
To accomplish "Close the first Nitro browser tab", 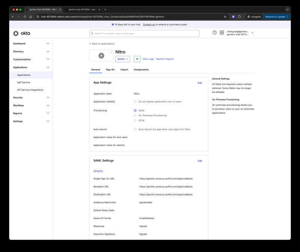I will click(60, 9).
